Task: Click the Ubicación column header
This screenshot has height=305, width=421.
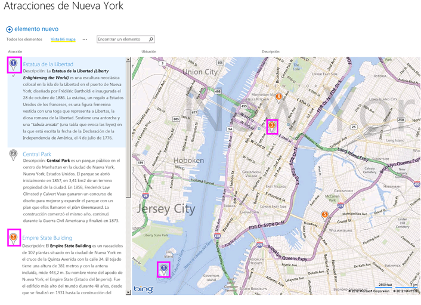Action: (148, 51)
